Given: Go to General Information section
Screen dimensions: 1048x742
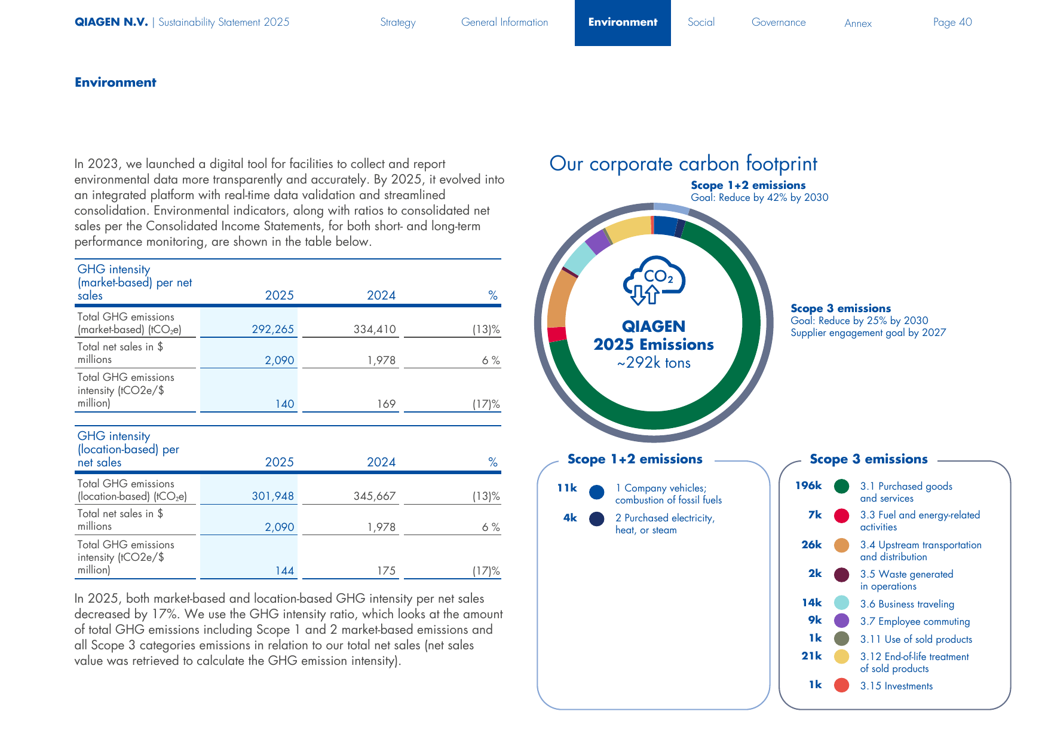Looking at the screenshot, I should tap(504, 23).
